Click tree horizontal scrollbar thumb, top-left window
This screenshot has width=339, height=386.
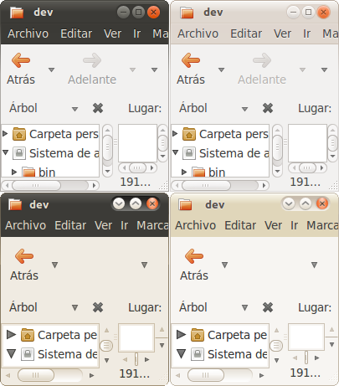[36, 185]
